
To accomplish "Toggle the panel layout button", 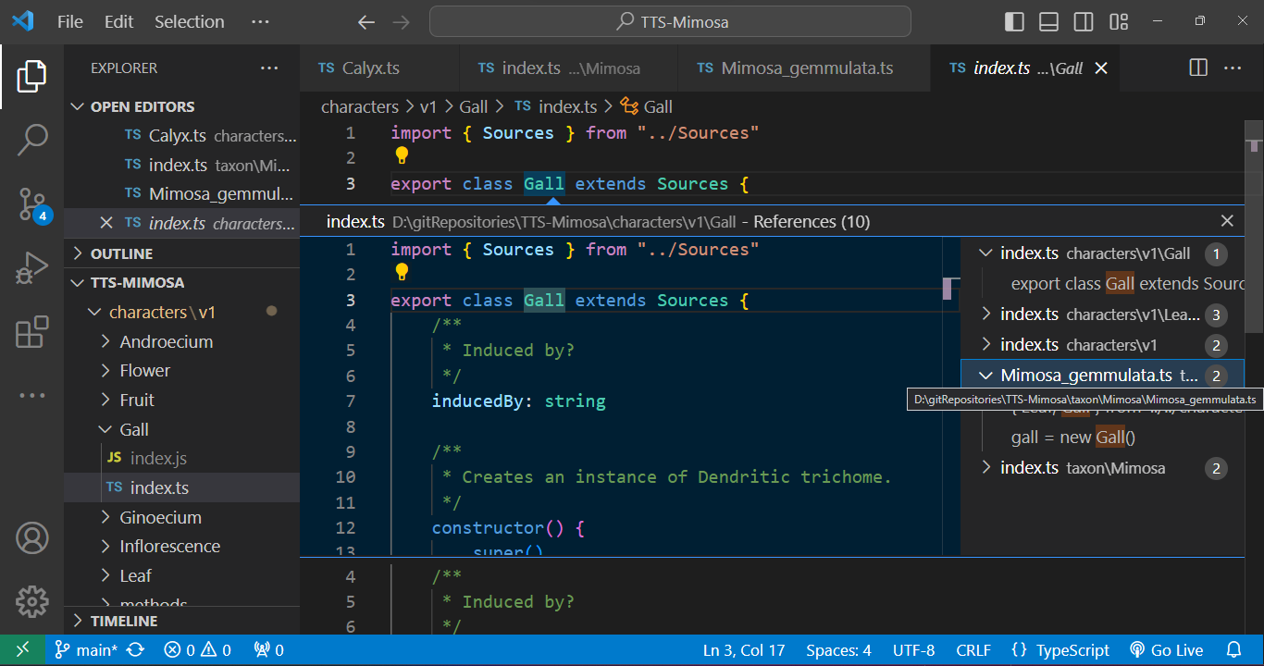I will pos(1048,21).
